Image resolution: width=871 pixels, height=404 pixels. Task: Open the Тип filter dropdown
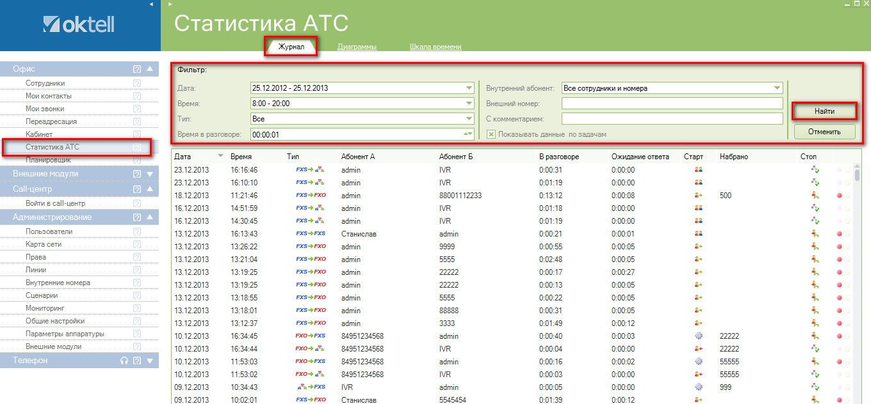[469, 119]
